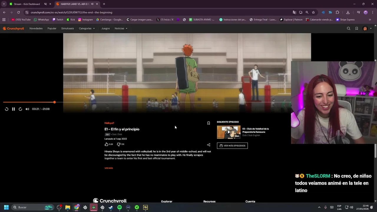Open E2 Club de Voleibol title link

click(256, 130)
